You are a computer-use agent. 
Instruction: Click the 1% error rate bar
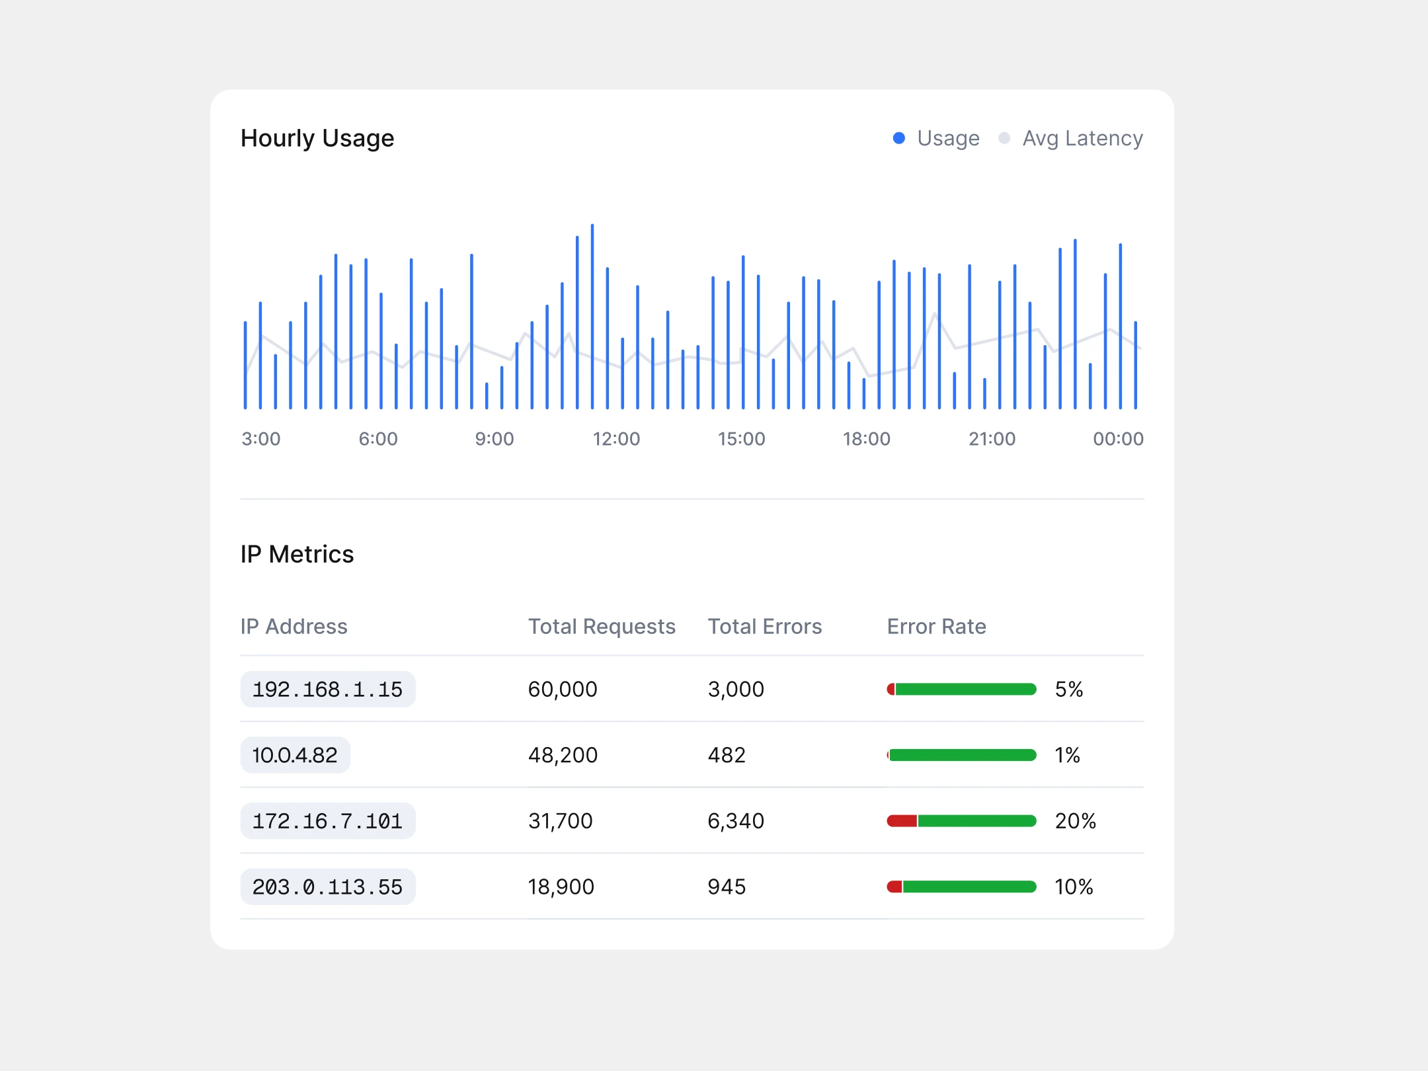tap(962, 755)
